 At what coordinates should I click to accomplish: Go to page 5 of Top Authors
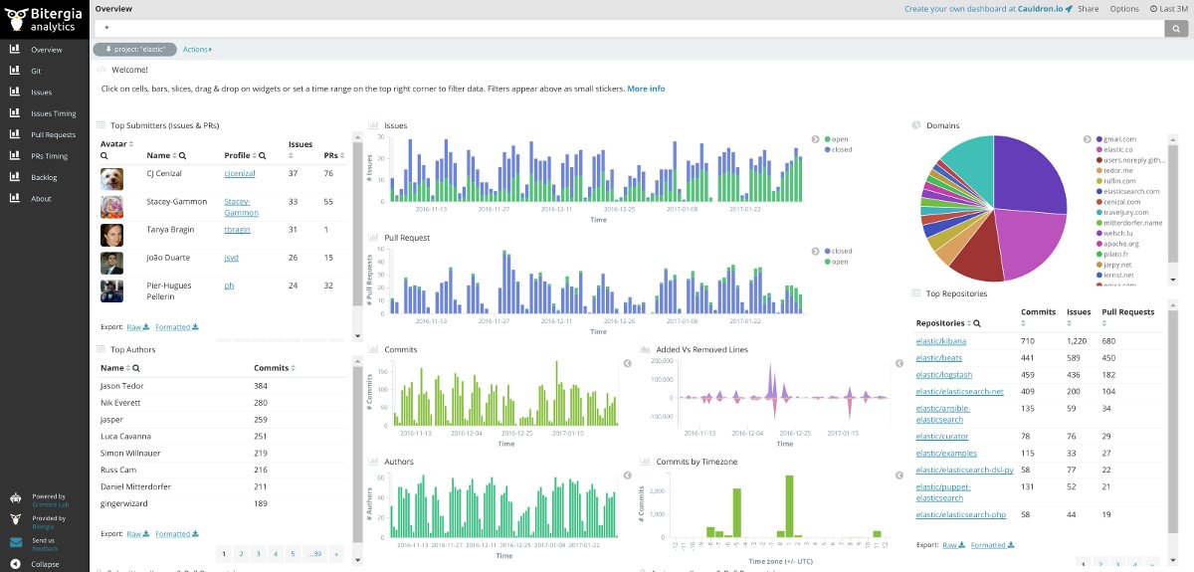tap(293, 553)
